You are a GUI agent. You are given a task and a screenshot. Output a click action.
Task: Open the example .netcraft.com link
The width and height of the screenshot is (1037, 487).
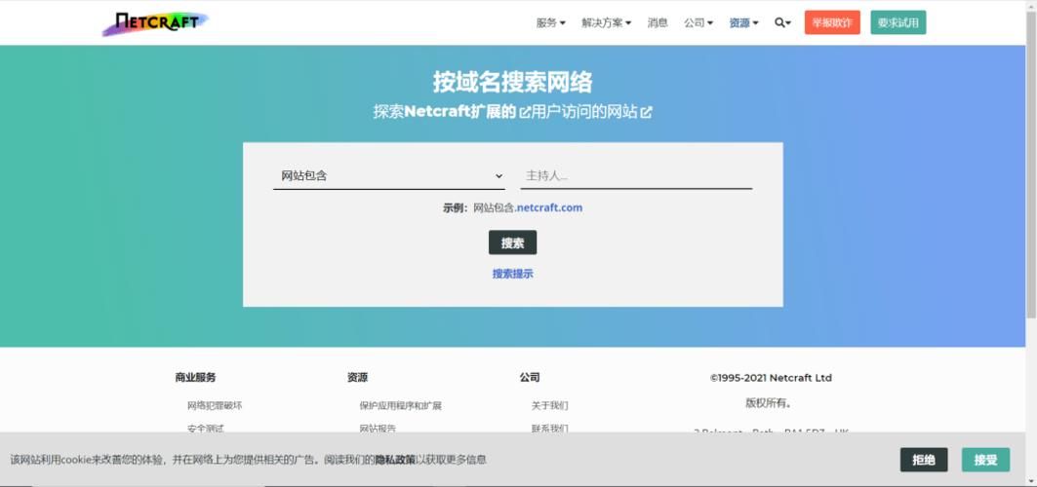[549, 207]
